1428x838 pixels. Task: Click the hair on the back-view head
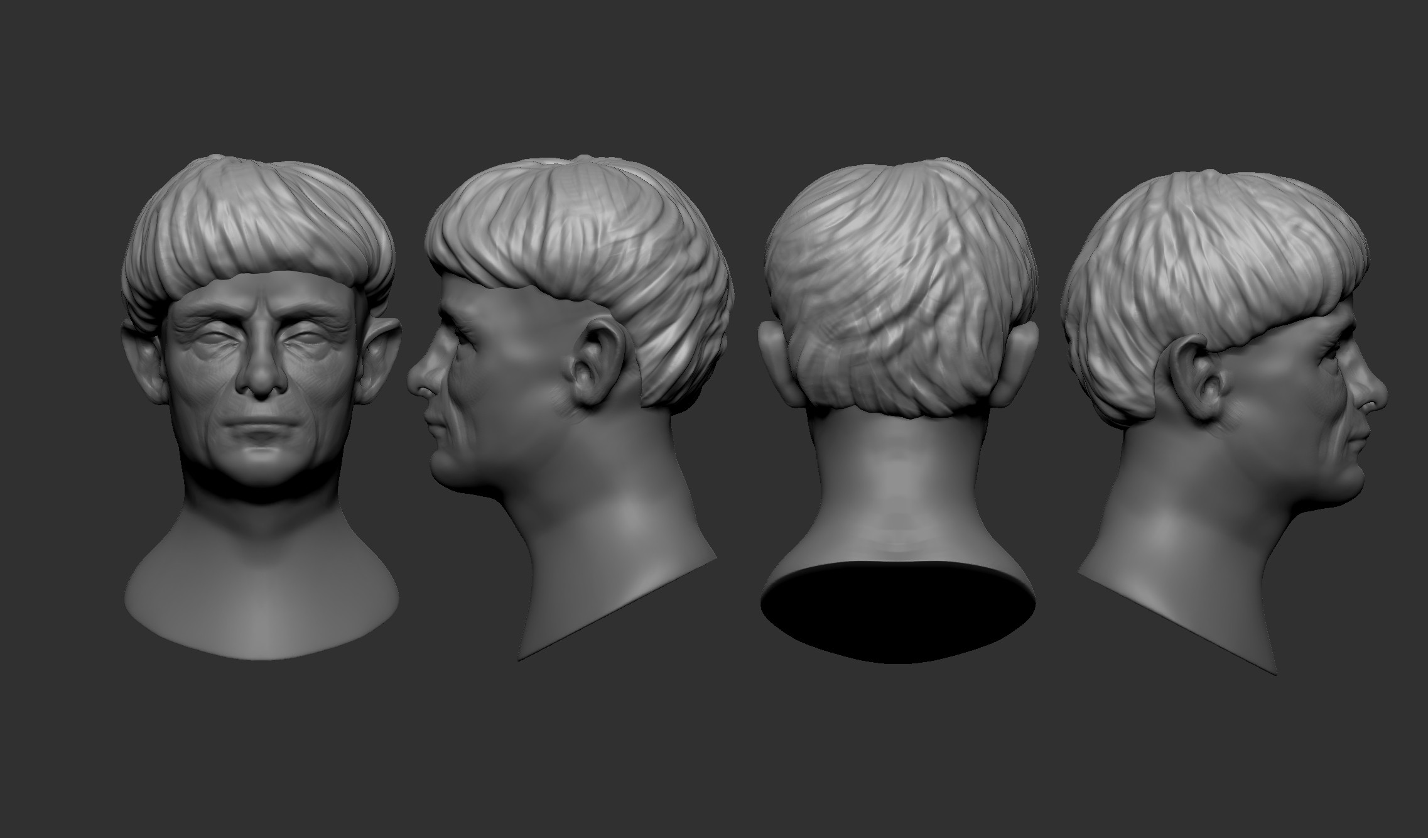click(x=898, y=283)
